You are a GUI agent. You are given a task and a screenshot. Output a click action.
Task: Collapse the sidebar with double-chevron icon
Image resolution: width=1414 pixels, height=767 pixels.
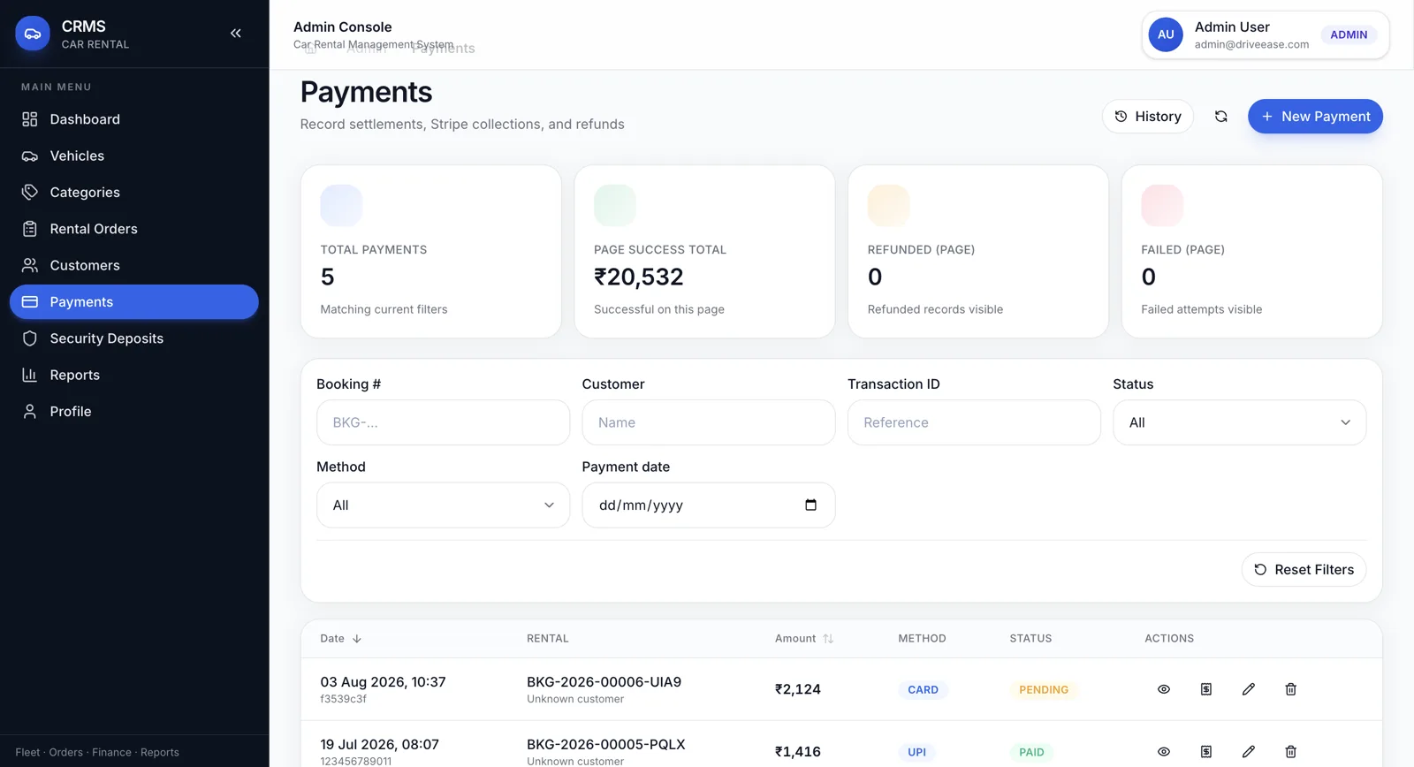click(236, 34)
